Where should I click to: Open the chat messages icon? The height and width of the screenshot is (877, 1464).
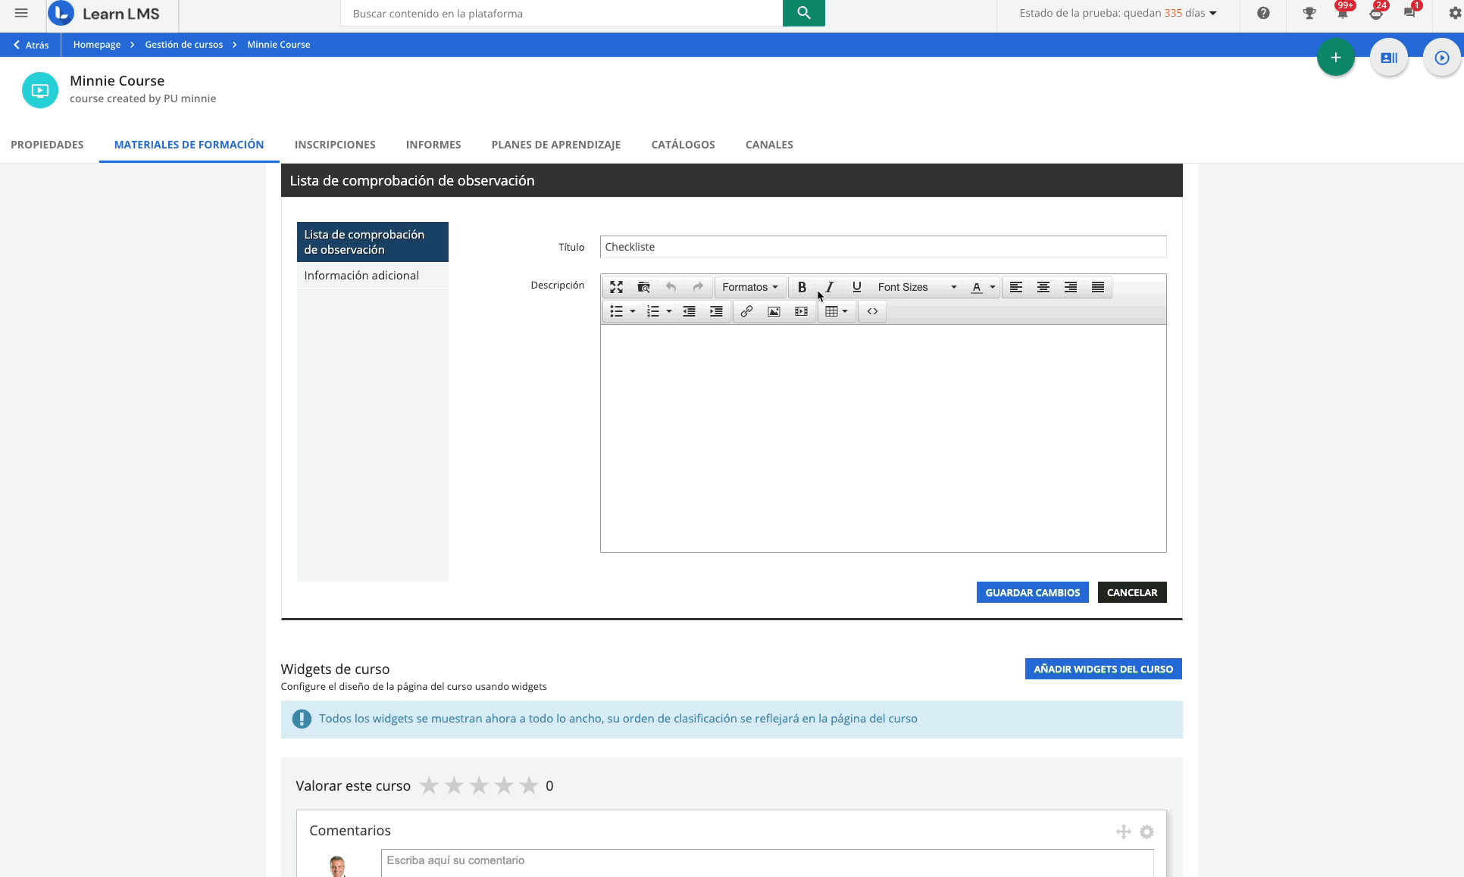pos(1411,11)
